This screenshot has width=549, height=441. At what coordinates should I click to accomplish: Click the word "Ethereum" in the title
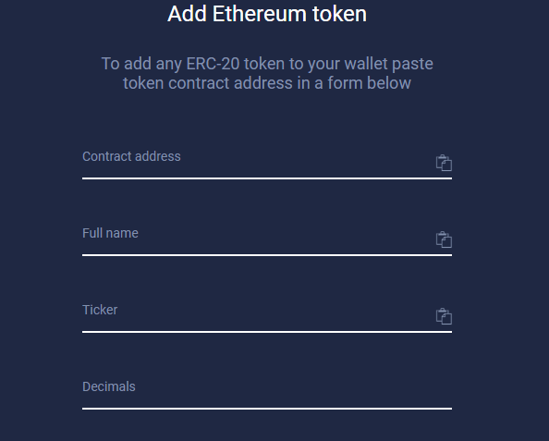(260, 14)
